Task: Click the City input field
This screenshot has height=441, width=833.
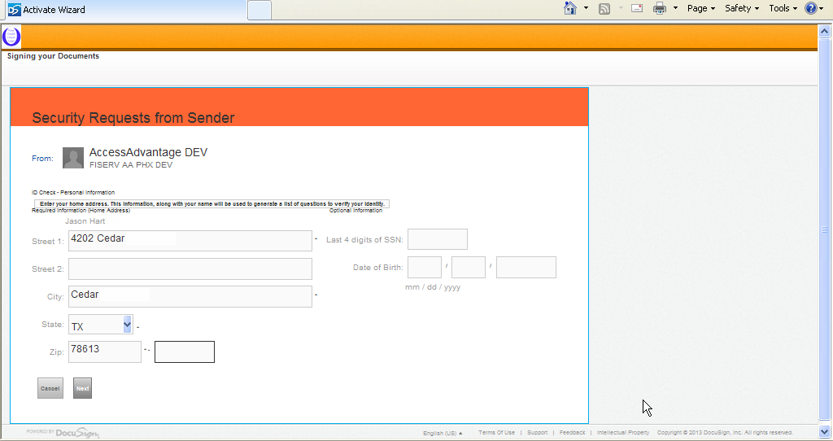Action: click(190, 296)
